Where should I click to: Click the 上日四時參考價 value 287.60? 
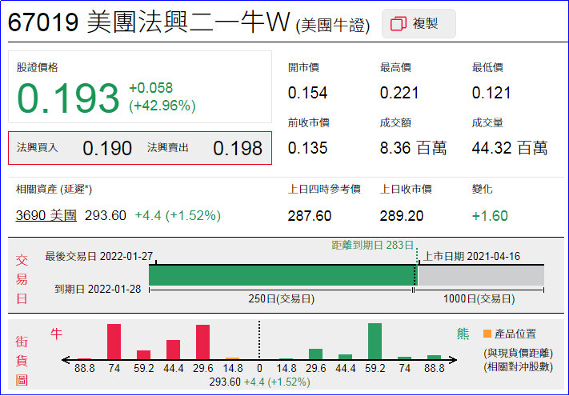click(x=309, y=216)
